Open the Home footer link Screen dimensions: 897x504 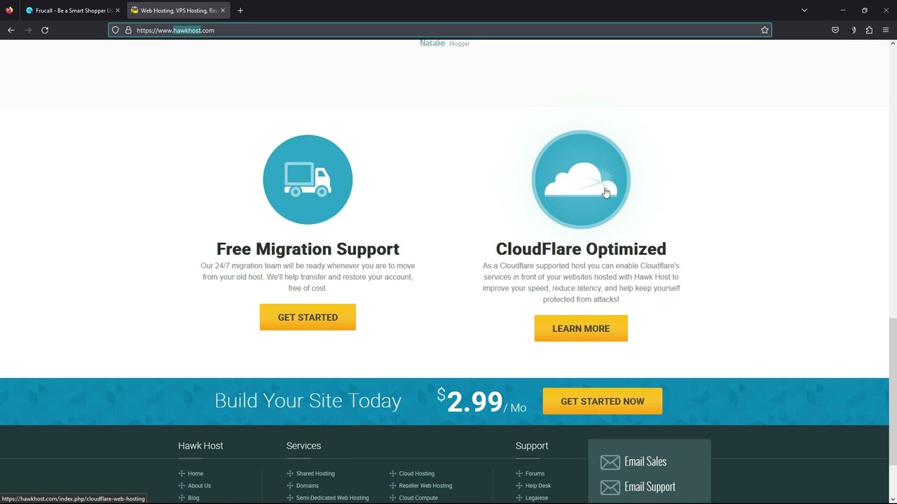[x=196, y=474]
